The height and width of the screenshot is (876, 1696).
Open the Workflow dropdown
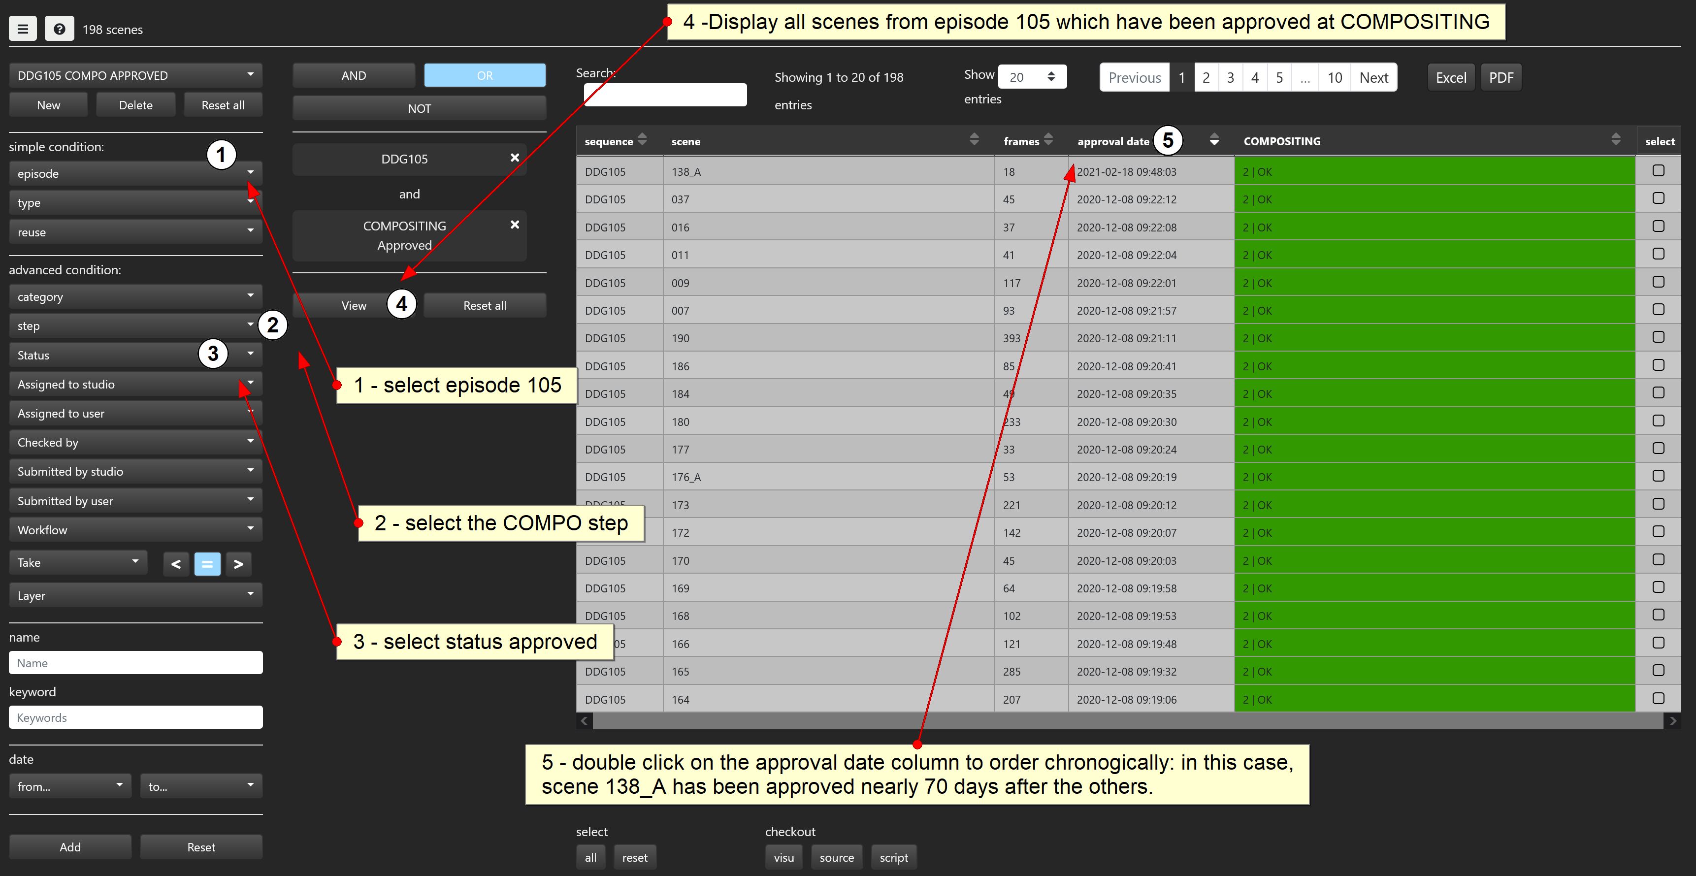pos(134,529)
